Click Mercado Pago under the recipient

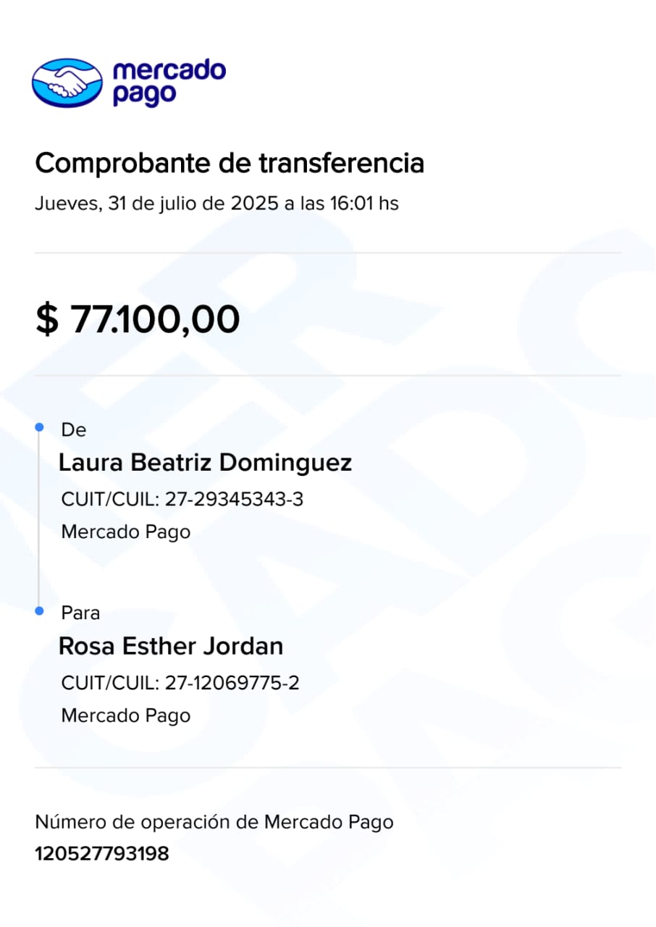click(125, 716)
